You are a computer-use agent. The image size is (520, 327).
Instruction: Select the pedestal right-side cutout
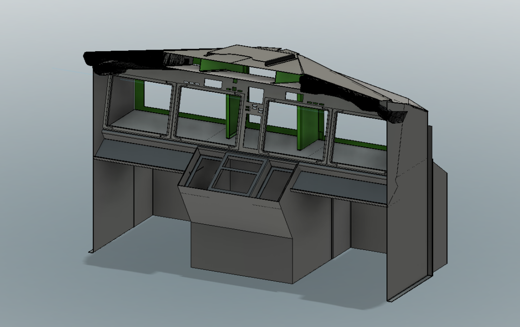tap(276, 183)
